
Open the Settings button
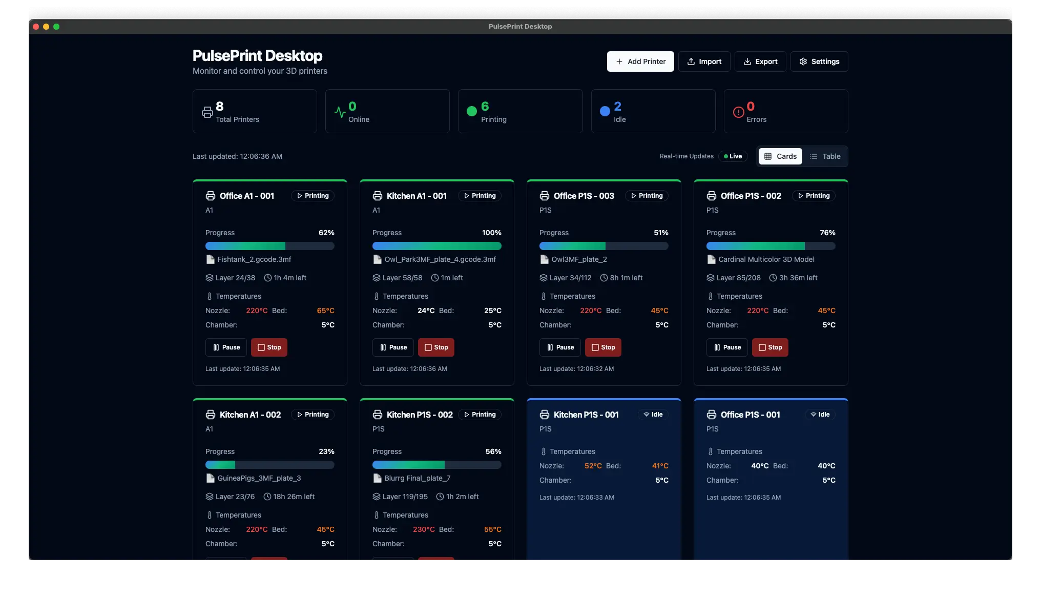[819, 61]
